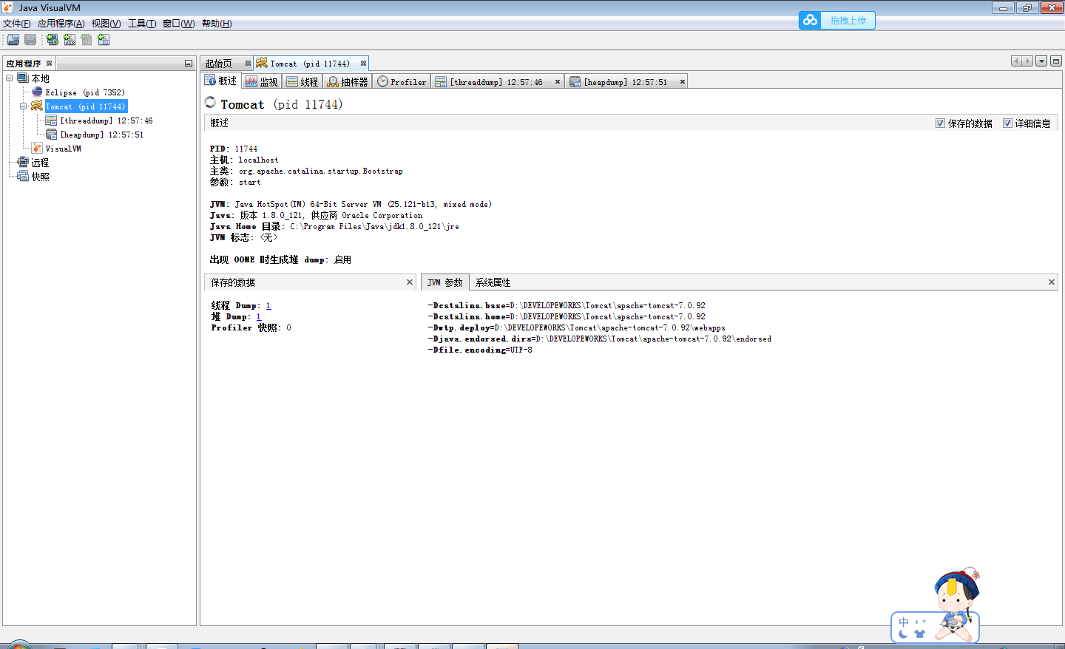Image resolution: width=1065 pixels, height=649 pixels.
Task: Select the VisualVM tree node
Action: [64, 149]
